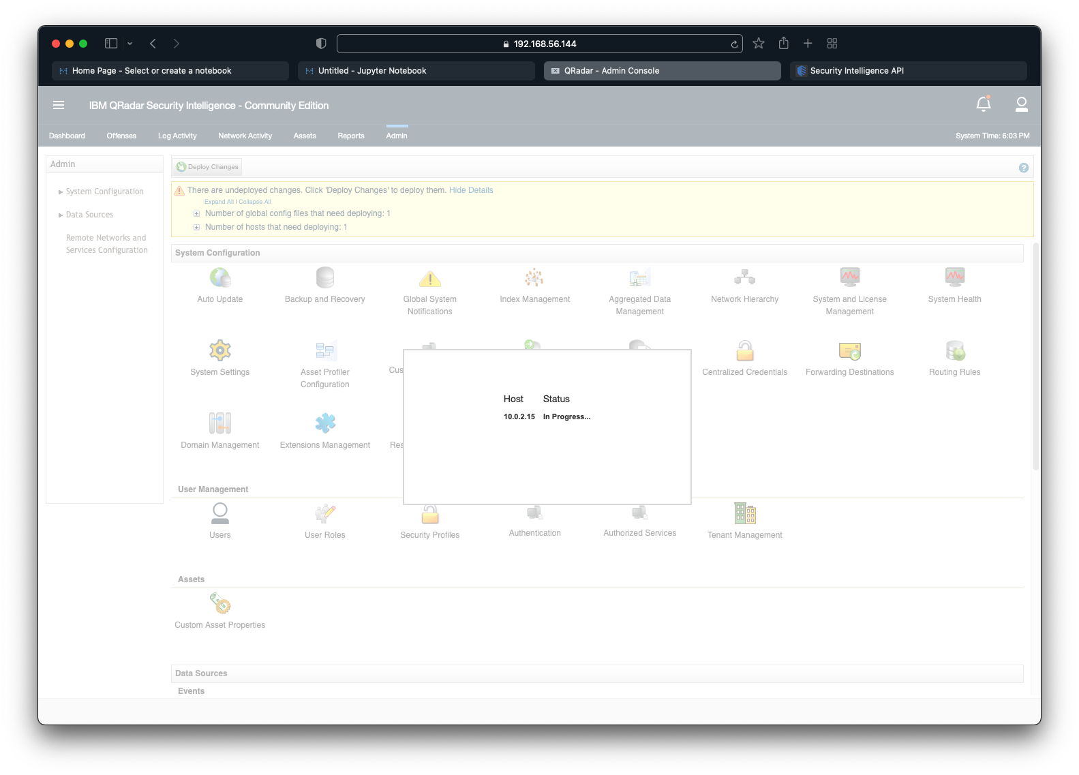Expand number of hosts needing deployment

pos(197,227)
